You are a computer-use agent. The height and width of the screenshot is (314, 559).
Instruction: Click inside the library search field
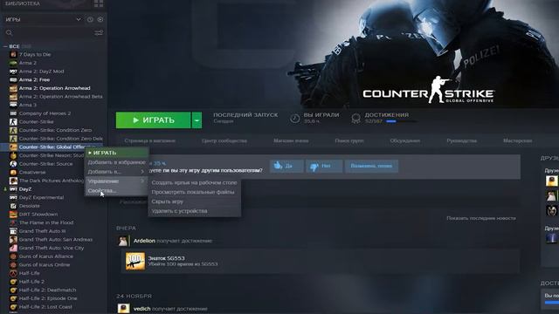tap(53, 33)
